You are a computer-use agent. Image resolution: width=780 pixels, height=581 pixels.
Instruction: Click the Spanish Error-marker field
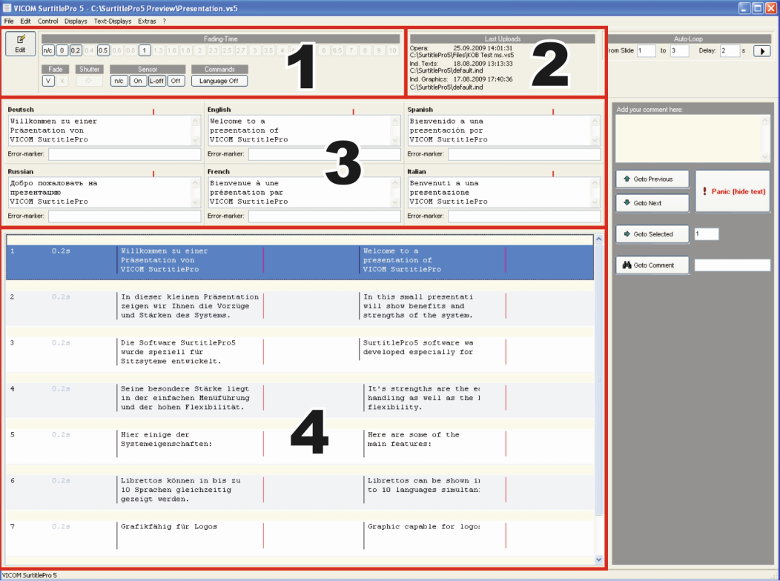524,154
